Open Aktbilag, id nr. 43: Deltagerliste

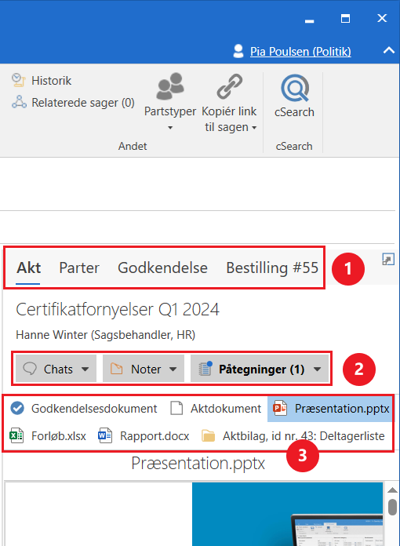click(293, 436)
